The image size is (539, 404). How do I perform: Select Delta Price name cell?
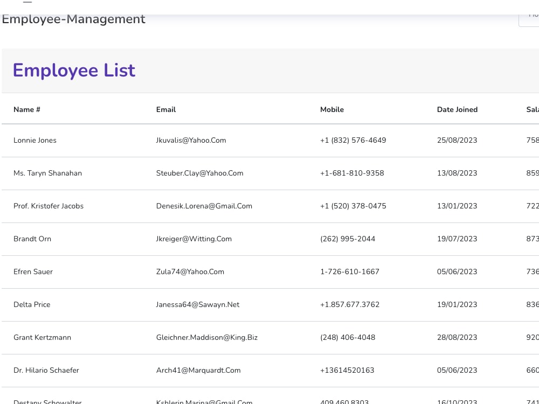click(x=32, y=305)
